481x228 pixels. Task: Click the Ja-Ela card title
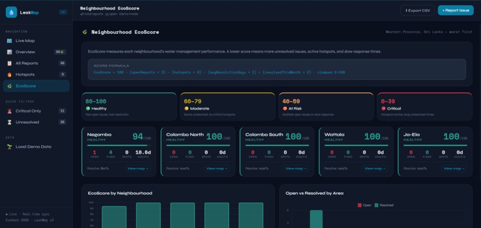[x=411, y=135]
